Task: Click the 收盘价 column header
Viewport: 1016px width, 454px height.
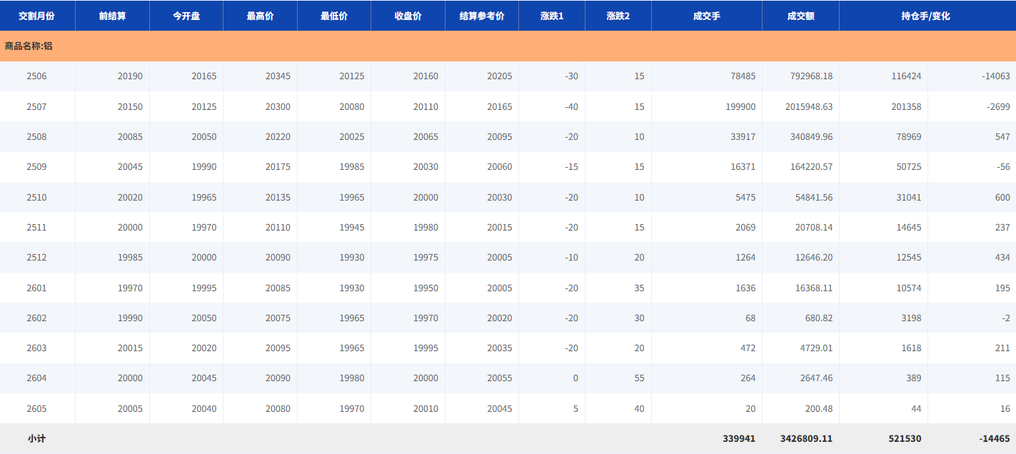Action: pyautogui.click(x=408, y=16)
